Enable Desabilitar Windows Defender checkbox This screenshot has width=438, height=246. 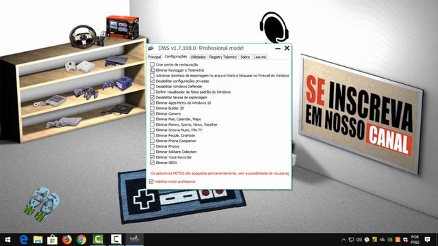tap(152, 87)
